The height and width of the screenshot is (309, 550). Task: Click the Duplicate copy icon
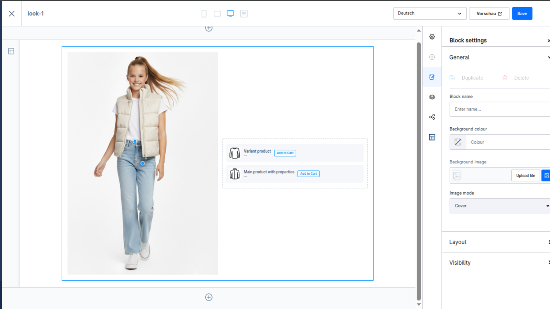452,78
